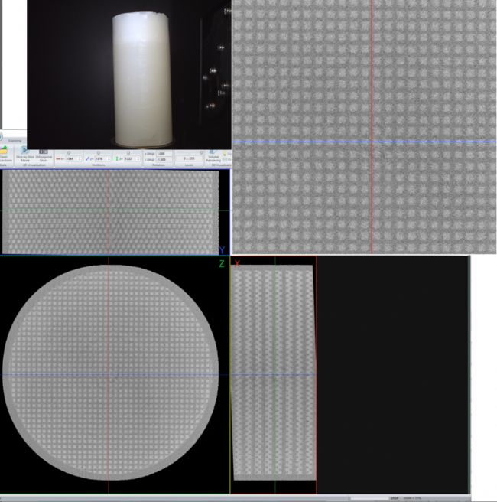Click the X position value field
Viewport: 497px width, 502px height.
pyautogui.click(x=70, y=158)
